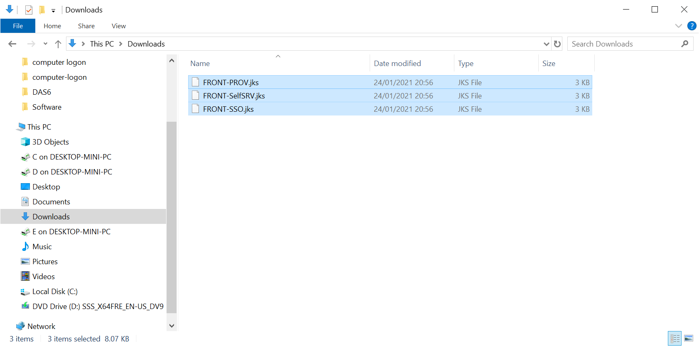The image size is (699, 346).
Task: Click the 3 KB size of FRONT-PROV.jks
Action: coord(582,82)
